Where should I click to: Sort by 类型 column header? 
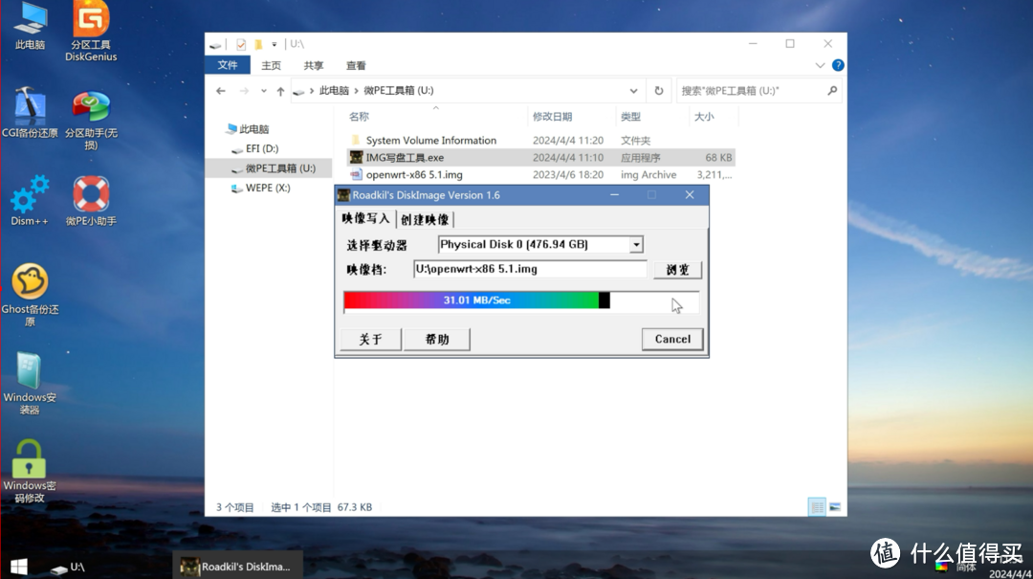pyautogui.click(x=630, y=117)
